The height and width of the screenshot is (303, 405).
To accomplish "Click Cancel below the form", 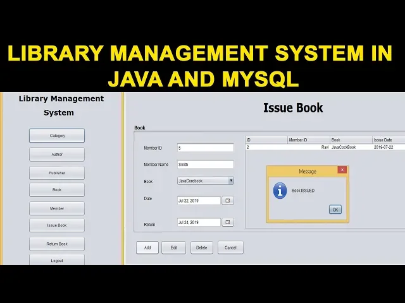I will click(x=230, y=248).
